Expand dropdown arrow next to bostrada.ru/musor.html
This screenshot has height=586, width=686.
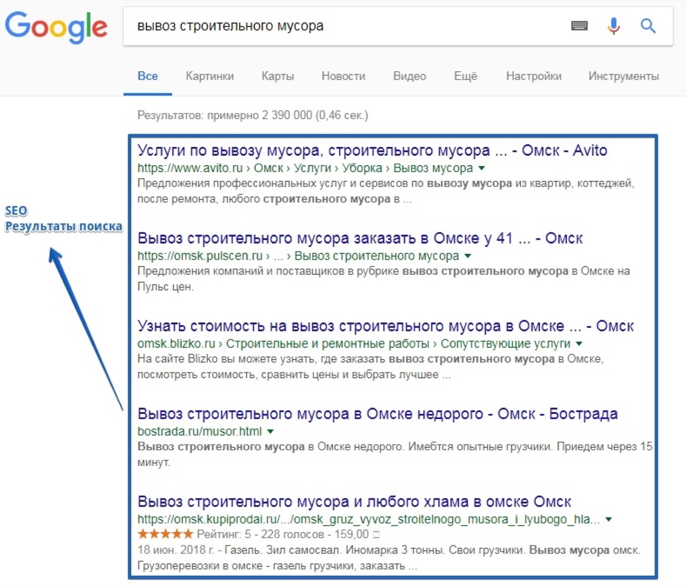[270, 431]
